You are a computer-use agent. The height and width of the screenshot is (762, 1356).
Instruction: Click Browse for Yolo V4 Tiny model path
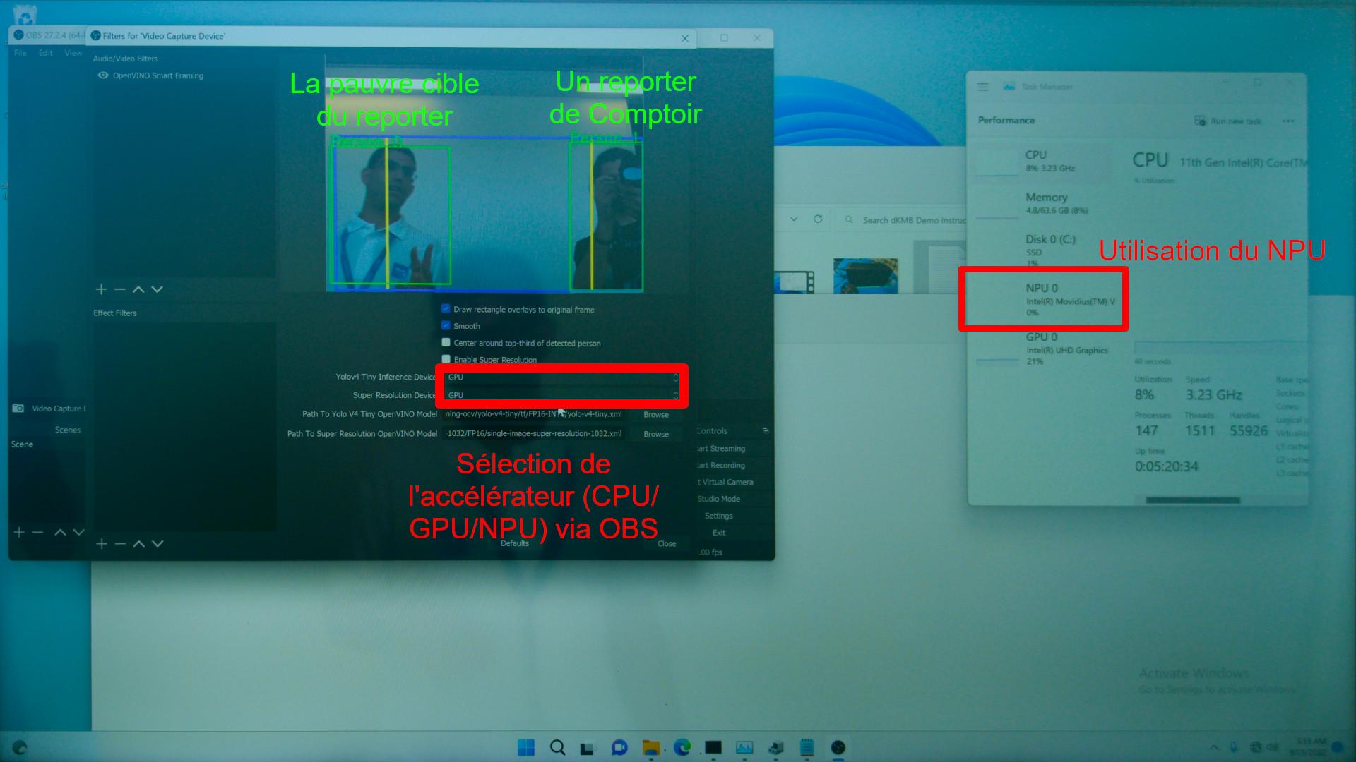(655, 415)
